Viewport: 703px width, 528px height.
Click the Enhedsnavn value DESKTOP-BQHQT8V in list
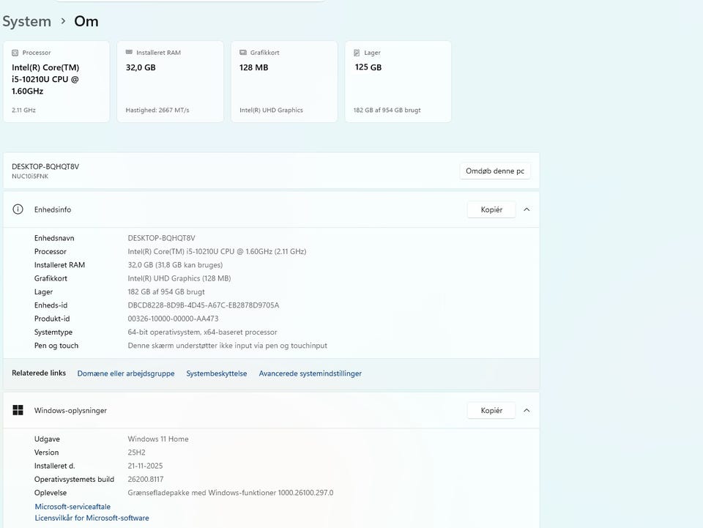click(x=161, y=238)
